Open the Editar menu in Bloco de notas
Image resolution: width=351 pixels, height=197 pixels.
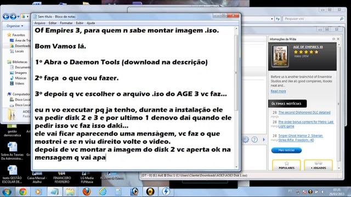point(53,23)
